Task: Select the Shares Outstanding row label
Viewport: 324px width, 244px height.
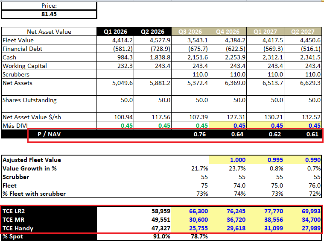Action: [x=49, y=100]
